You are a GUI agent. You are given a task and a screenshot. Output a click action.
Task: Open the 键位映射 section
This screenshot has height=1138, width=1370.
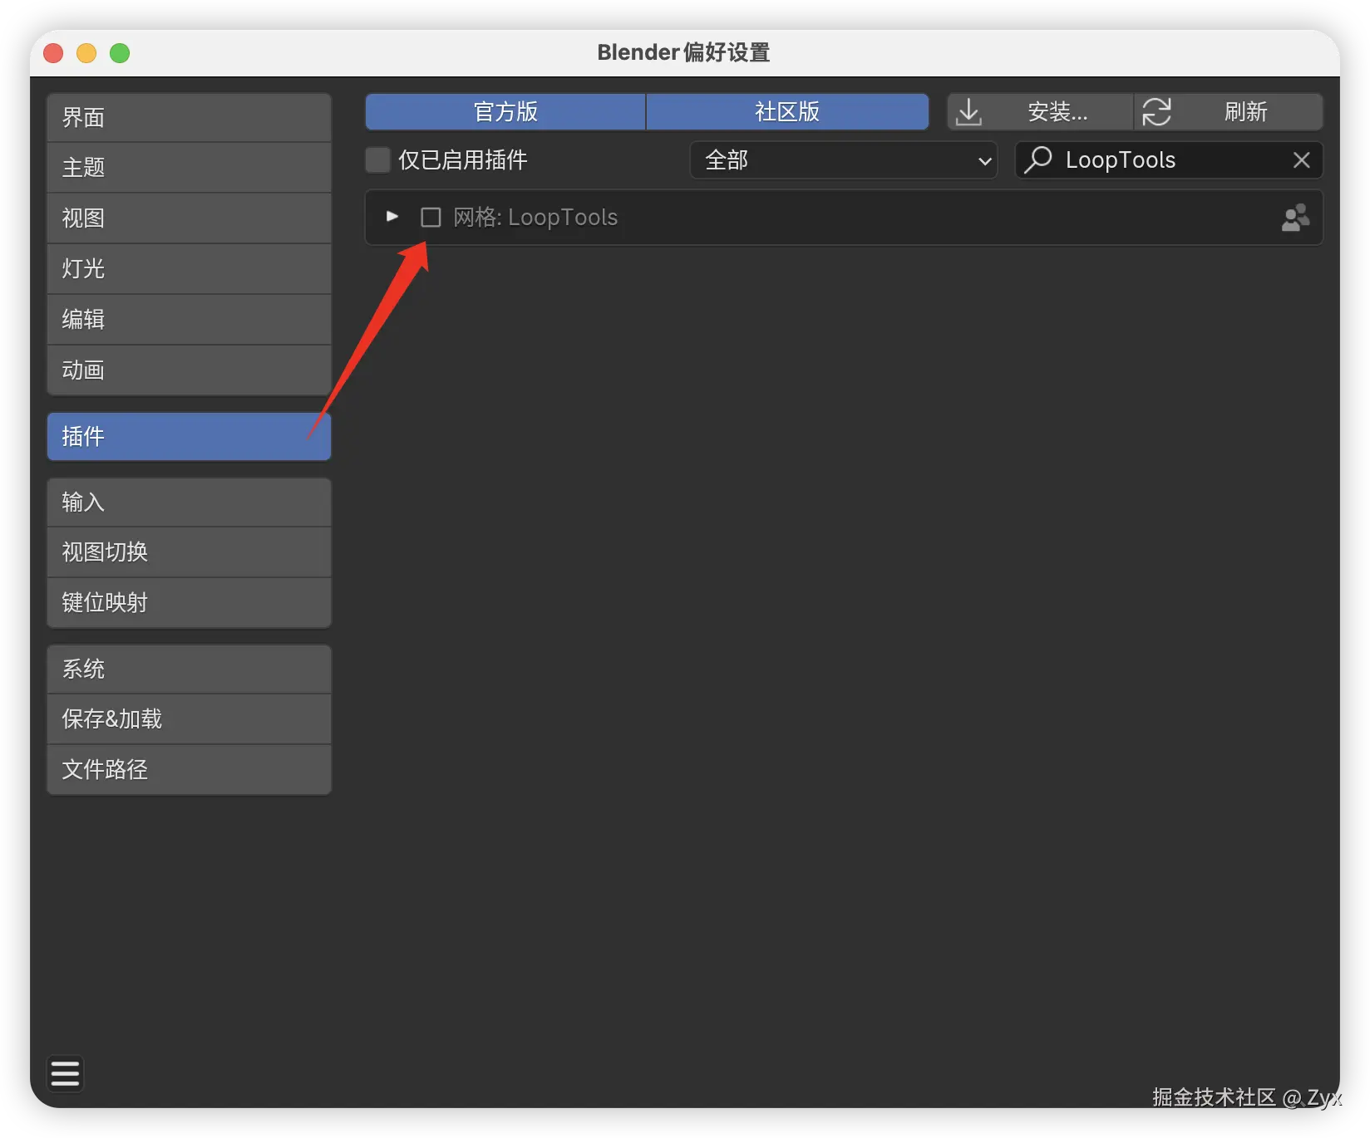pyautogui.click(x=190, y=602)
